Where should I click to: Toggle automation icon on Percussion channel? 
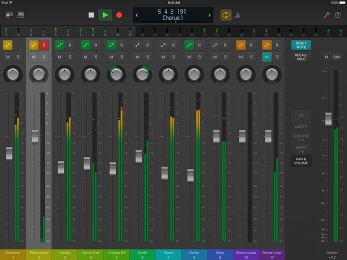(x=33, y=45)
